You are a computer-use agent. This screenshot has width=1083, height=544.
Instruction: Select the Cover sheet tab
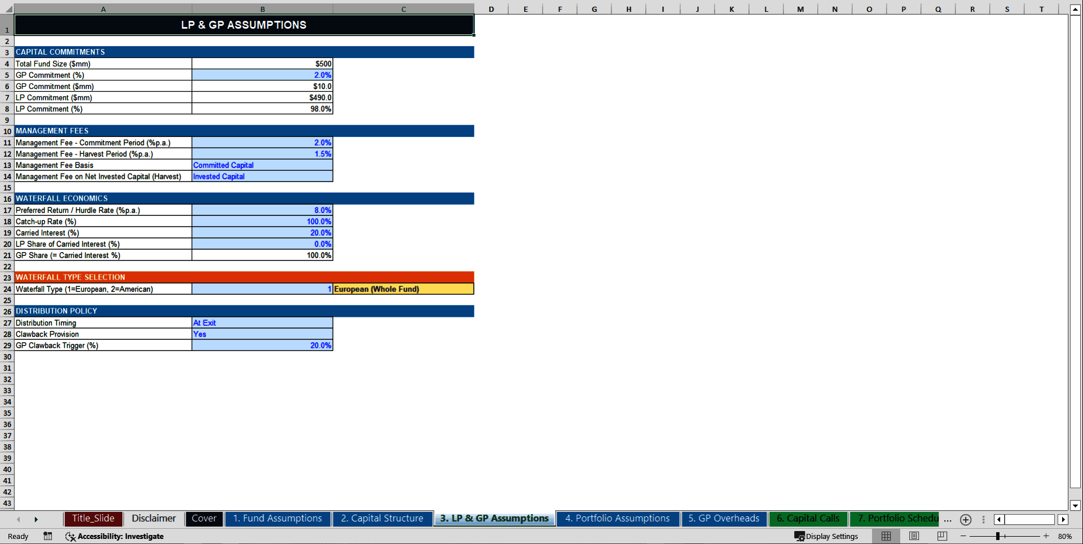tap(204, 519)
